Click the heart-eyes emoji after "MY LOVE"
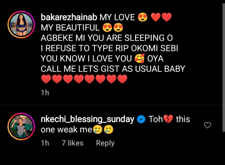 click(143, 17)
